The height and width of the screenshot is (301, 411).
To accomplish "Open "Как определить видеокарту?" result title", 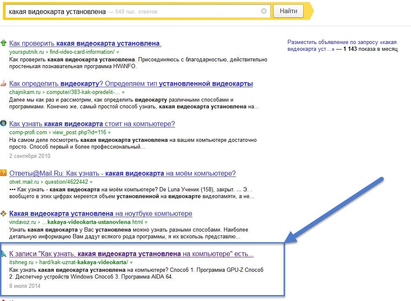I will [131, 83].
